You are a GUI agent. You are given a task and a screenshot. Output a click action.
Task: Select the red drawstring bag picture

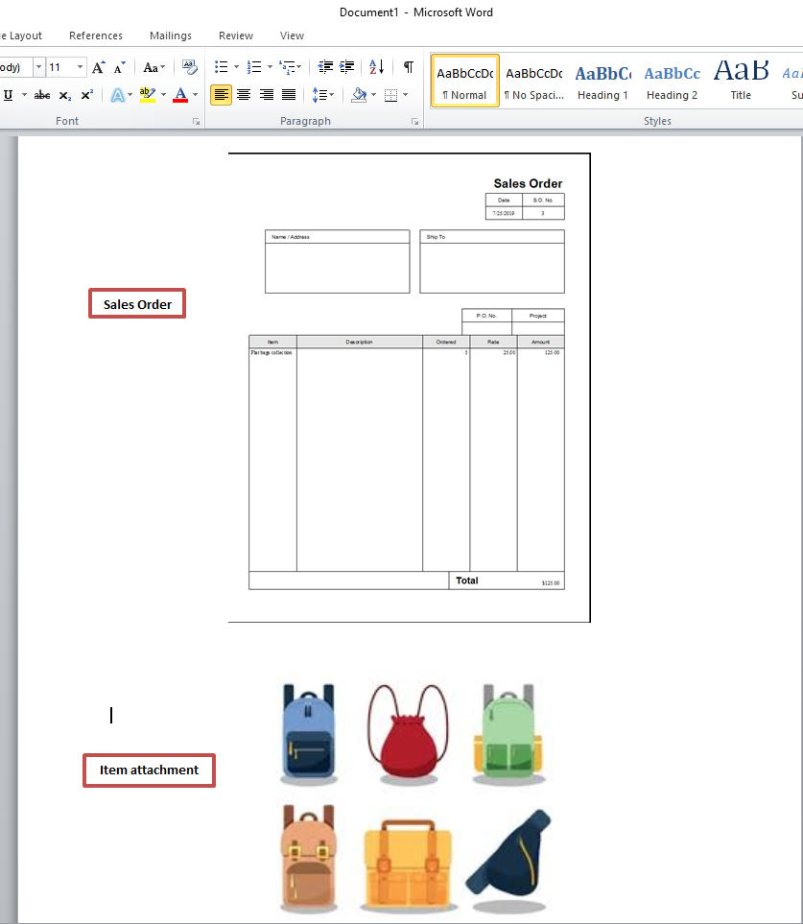tap(408, 734)
